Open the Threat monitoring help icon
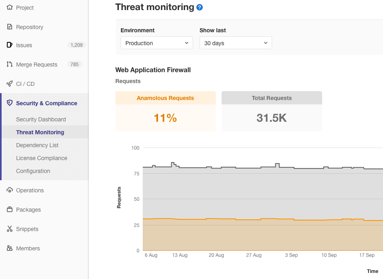Screen dimensions: 383x279 click(x=200, y=7)
